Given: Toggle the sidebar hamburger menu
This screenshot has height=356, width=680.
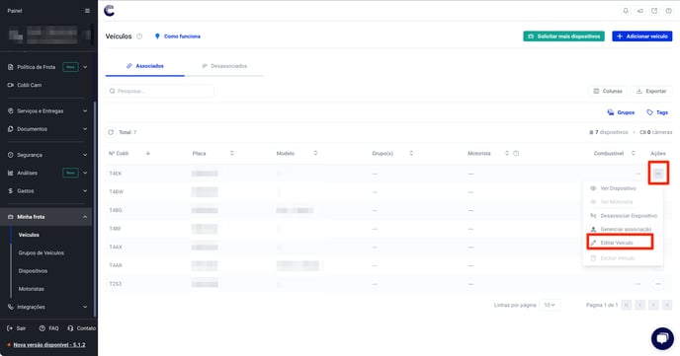Looking at the screenshot, I should pyautogui.click(x=87, y=11).
